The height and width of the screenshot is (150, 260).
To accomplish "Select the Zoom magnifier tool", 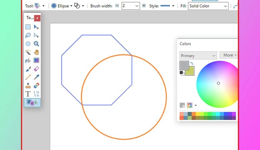I will click(36, 44).
